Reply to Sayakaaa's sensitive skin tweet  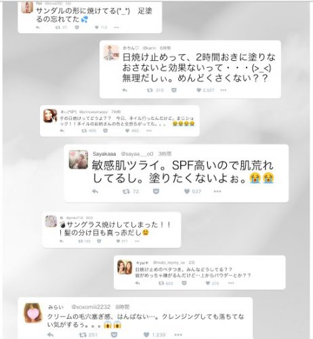click(x=95, y=192)
